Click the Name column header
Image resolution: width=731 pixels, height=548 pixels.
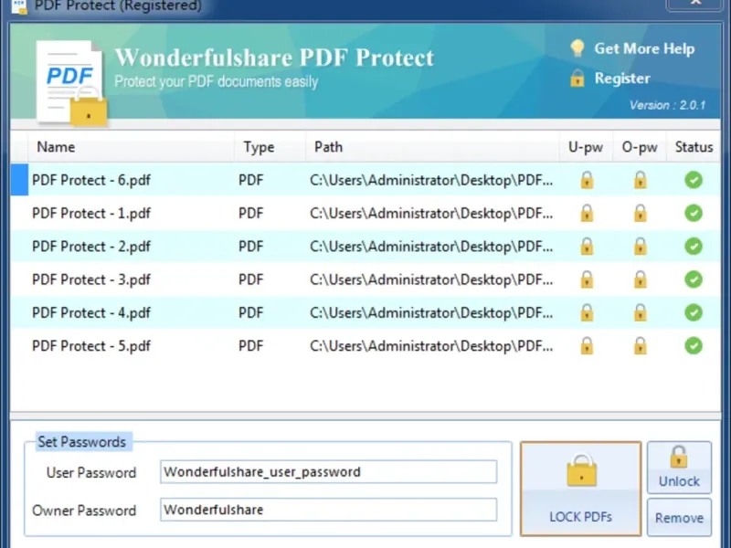131,147
